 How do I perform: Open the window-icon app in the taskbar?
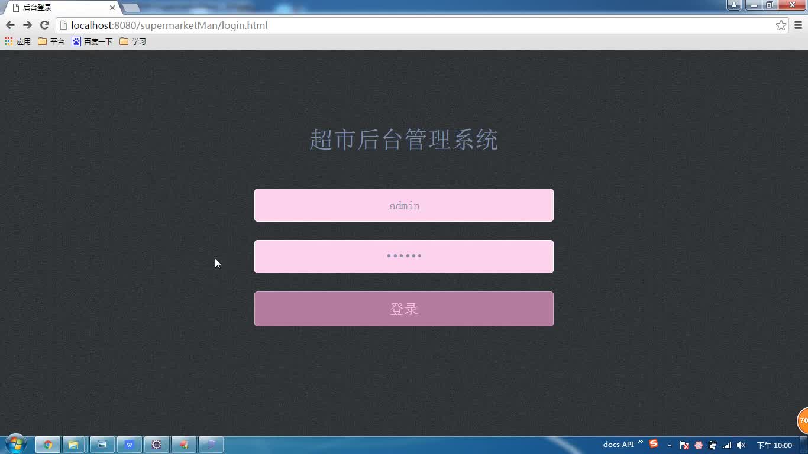point(102,445)
